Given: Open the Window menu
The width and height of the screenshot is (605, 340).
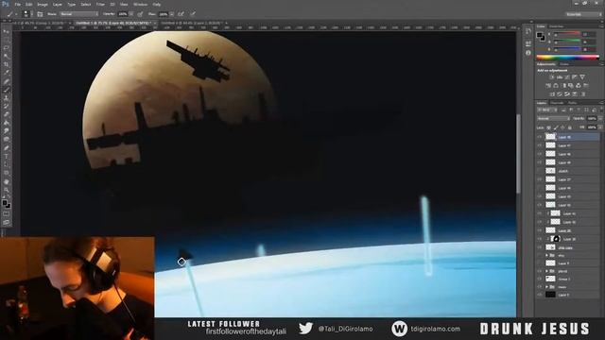Looking at the screenshot, I should point(140,5).
